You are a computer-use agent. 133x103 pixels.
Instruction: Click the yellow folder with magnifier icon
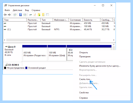[x=43, y=15]
